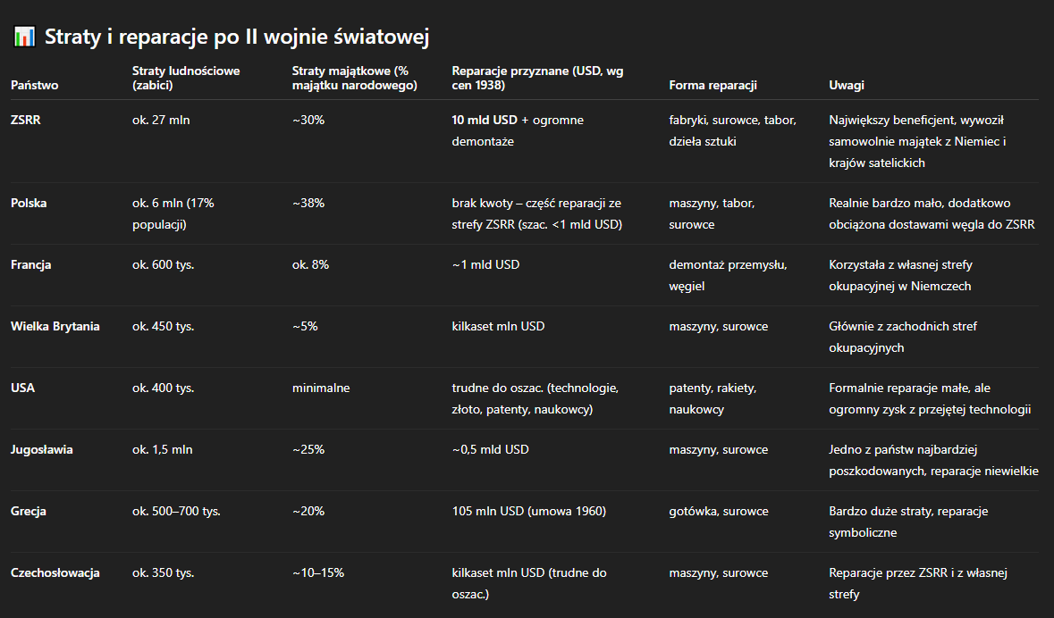Select the 'Polska' row label
Screen dimensions: 1054x618
29,203
